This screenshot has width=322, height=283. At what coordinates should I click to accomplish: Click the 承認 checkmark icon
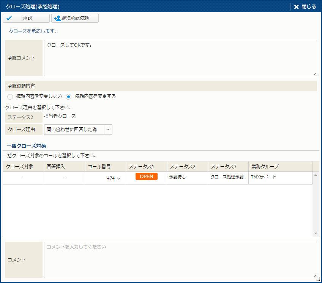[9, 18]
